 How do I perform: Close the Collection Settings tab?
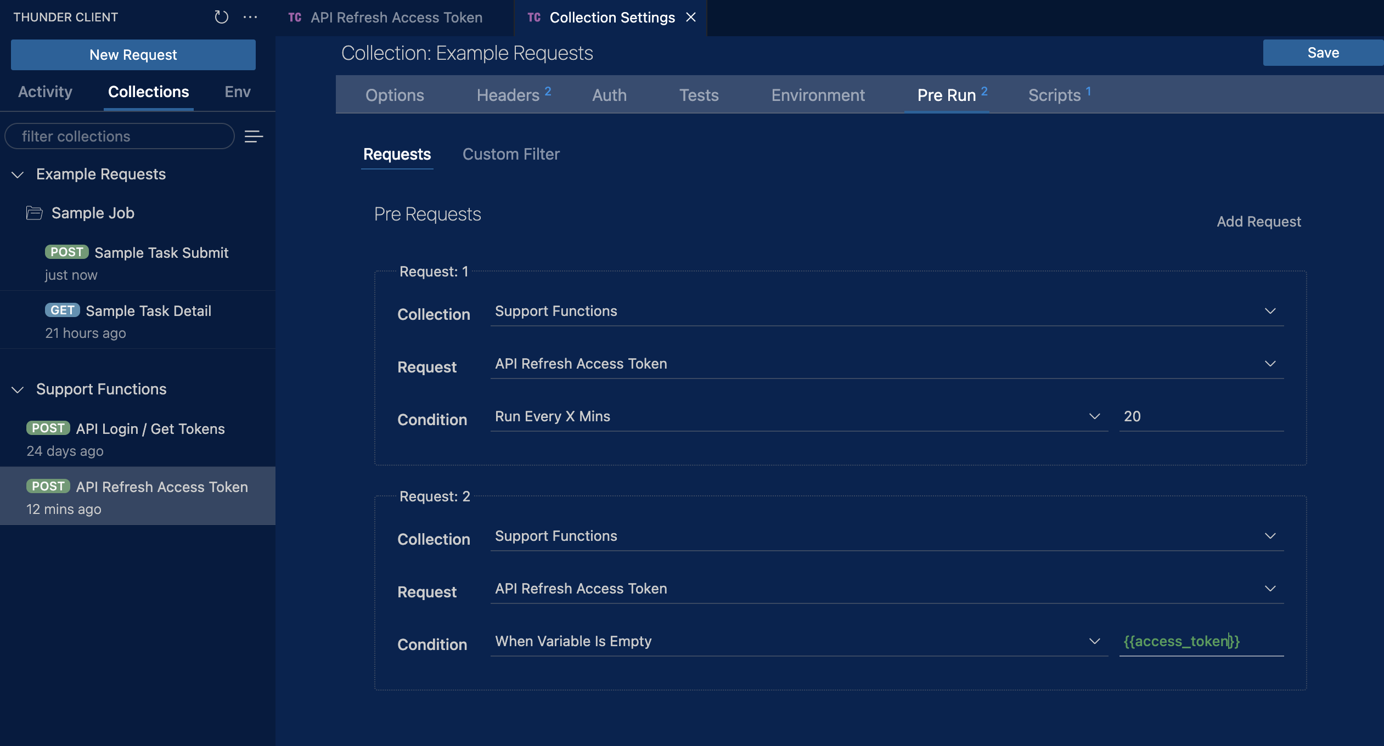[x=691, y=17]
